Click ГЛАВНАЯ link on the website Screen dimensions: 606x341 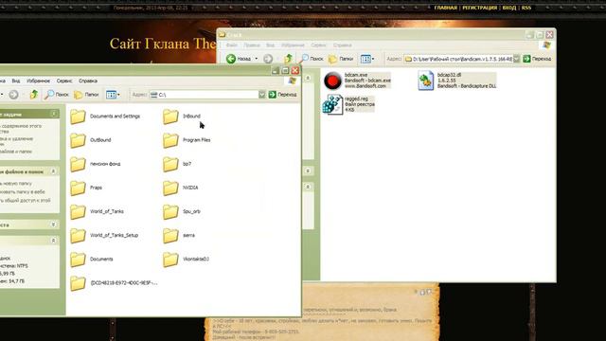(x=445, y=8)
